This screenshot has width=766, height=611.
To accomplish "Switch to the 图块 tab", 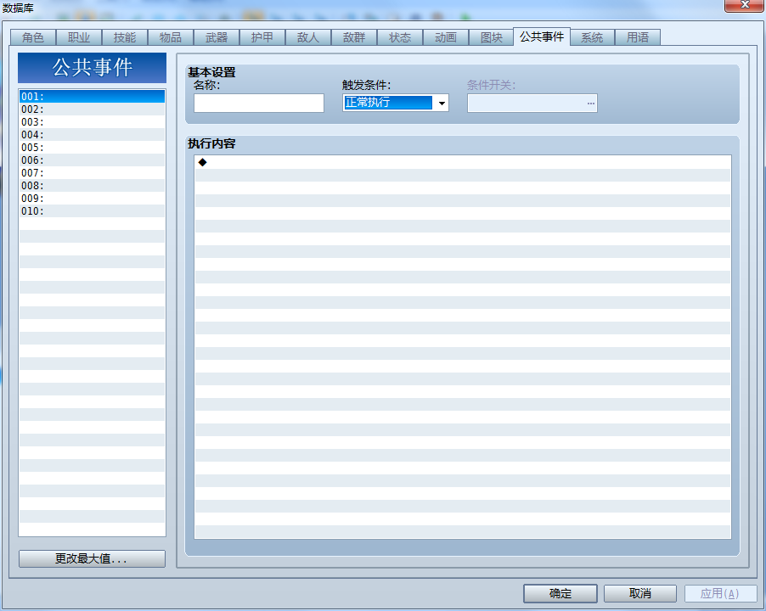I will [x=492, y=37].
